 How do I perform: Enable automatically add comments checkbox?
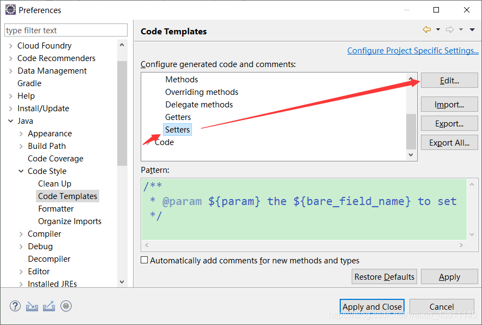coord(144,260)
